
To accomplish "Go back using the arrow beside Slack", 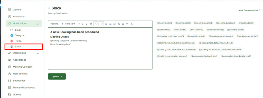I will point(49,8).
